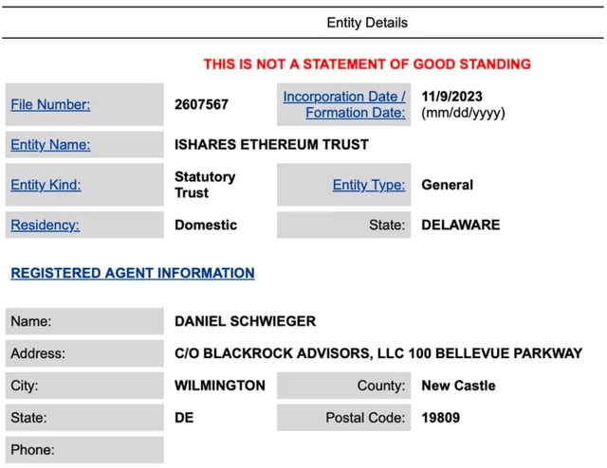The height and width of the screenshot is (468, 607).
Task: Click the BlackRock Advisors address text
Action: [x=378, y=353]
